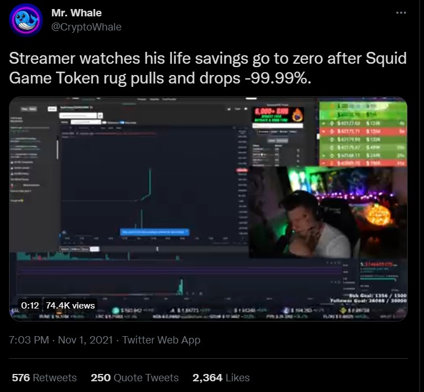This screenshot has height=392, width=424.
Task: Click the red price tag on chart axis
Action: 242,170
